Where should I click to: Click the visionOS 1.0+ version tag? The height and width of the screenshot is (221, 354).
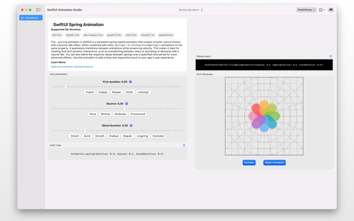pos(148,35)
